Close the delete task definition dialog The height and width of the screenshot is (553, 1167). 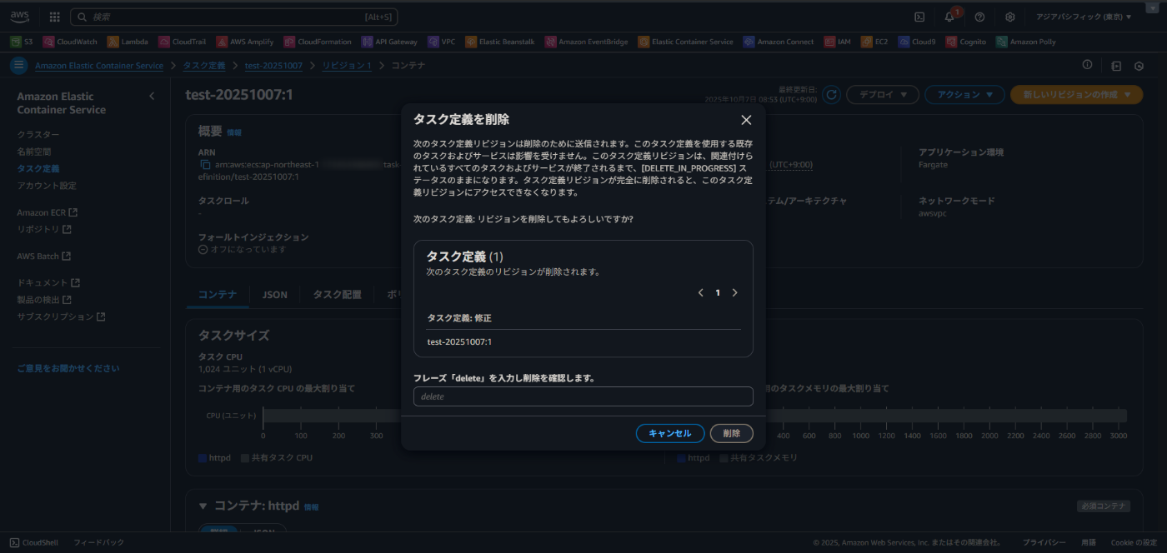point(746,120)
